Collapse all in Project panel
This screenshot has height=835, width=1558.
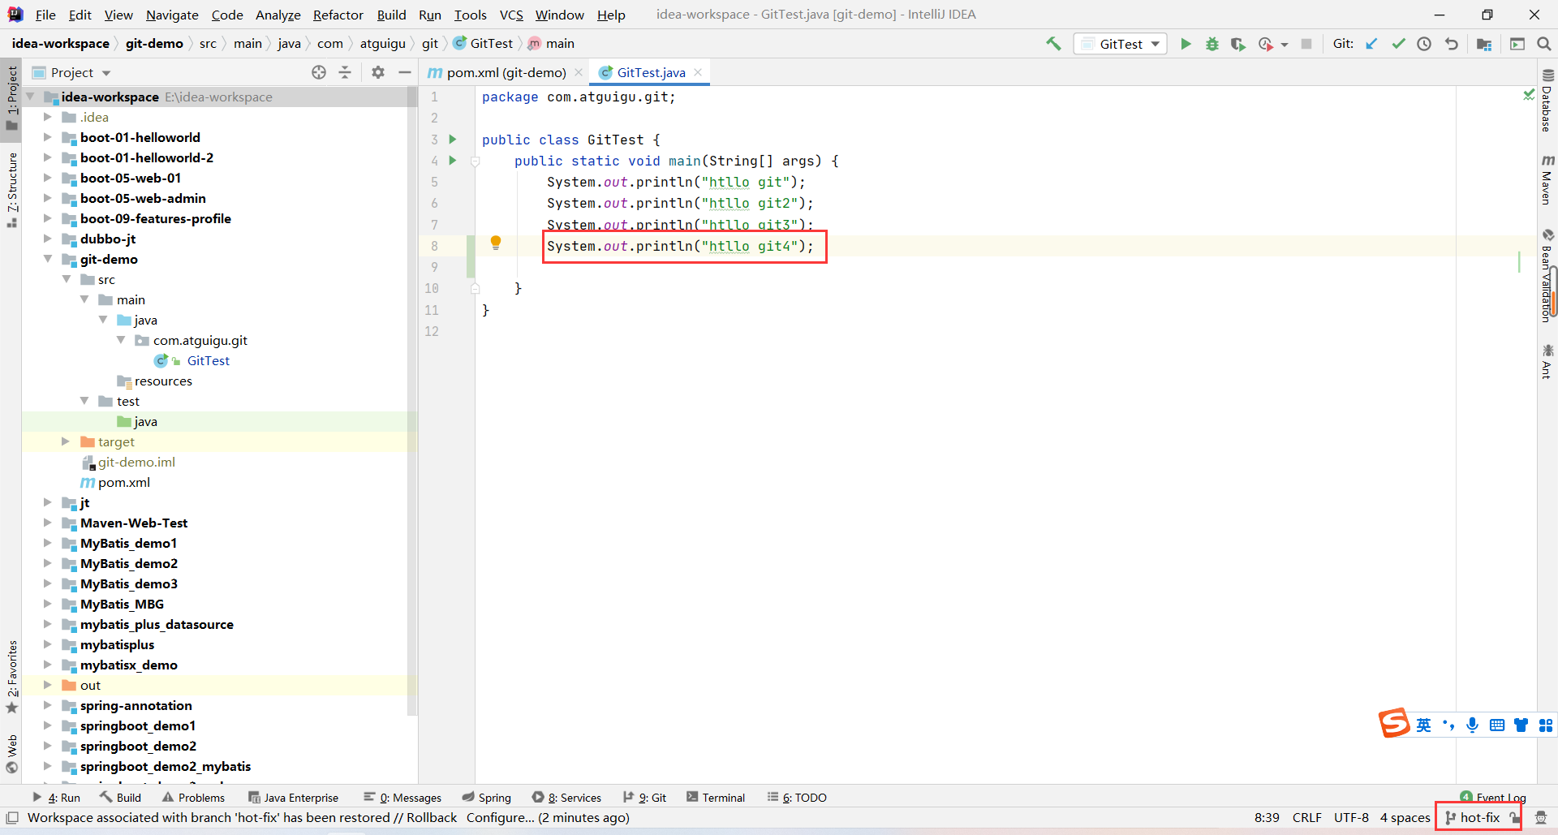point(345,72)
